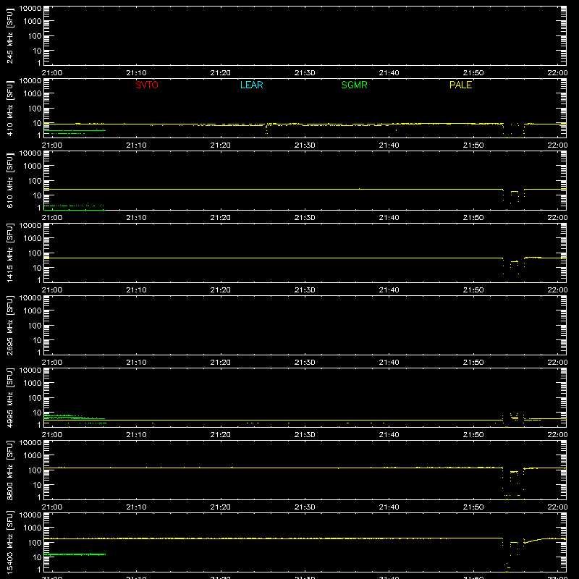Select the 410 MHz [SFU] axis title
The height and width of the screenshot is (579, 579).
coord(9,108)
